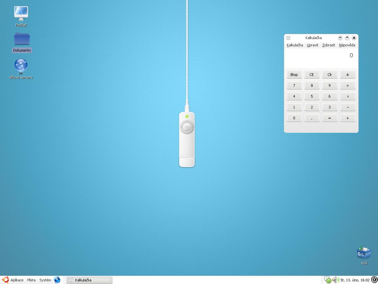Click the plus + button
The width and height of the screenshot is (378, 284).
(x=347, y=118)
